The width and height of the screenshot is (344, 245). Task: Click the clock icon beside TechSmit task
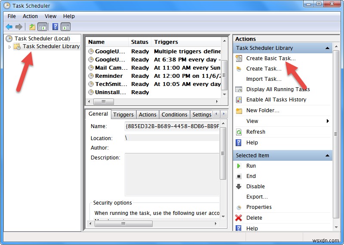(x=91, y=84)
